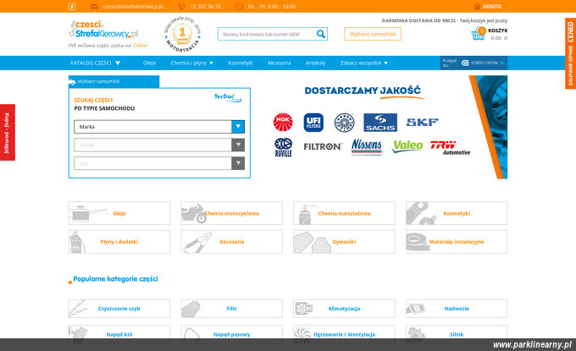Open the Kosmetyki category tile
The height and width of the screenshot is (351, 576).
(x=457, y=213)
